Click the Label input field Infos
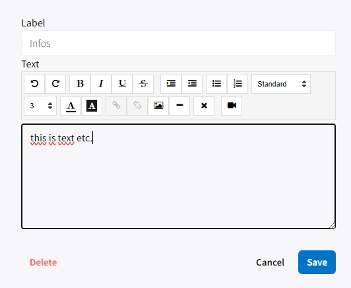The width and height of the screenshot is (351, 288). (x=178, y=43)
